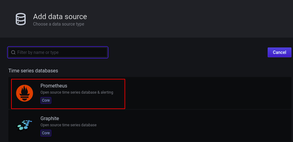Image resolution: width=293 pixels, height=142 pixels.
Task: Click the Core badge under Graphite
Action: 46,133
